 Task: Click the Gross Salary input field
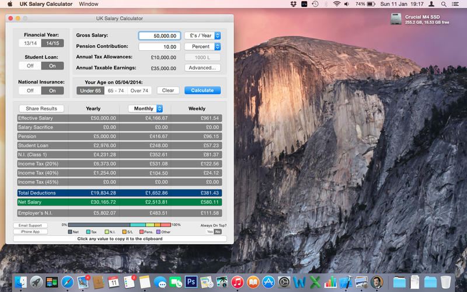(159, 36)
